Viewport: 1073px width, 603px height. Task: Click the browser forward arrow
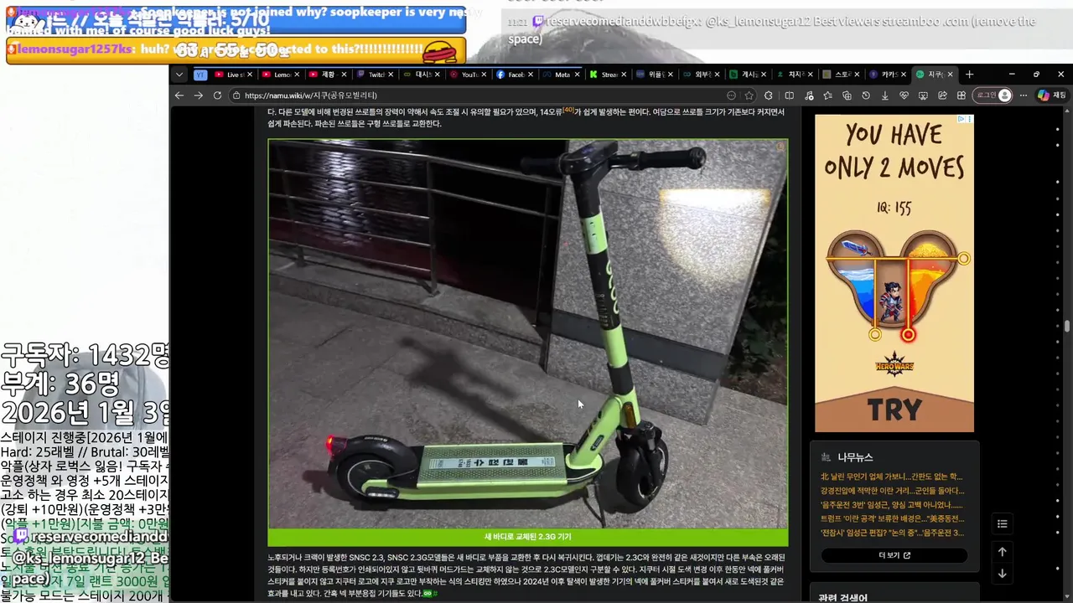click(198, 95)
